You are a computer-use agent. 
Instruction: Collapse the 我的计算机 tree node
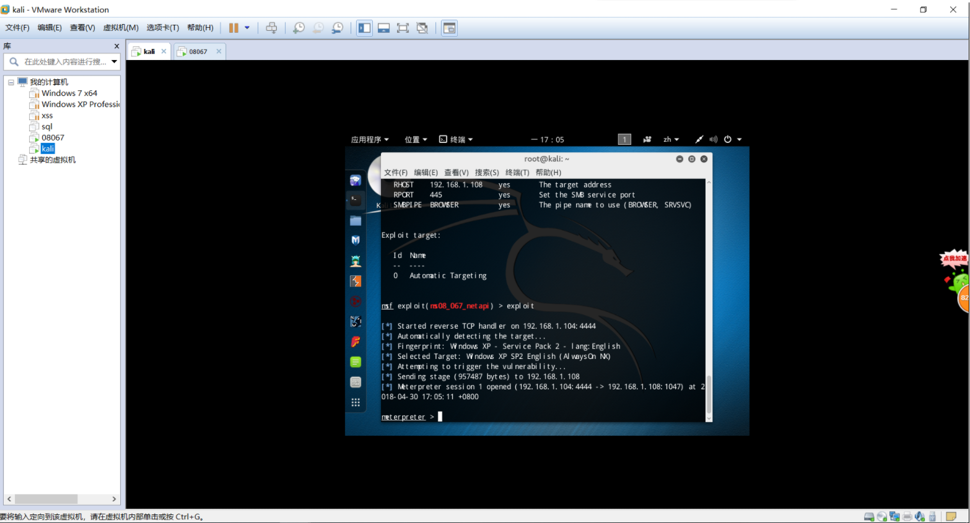tap(11, 82)
